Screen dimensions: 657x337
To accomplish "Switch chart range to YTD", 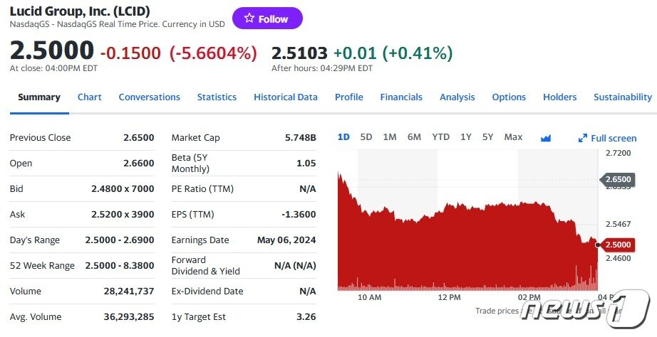I will (440, 137).
